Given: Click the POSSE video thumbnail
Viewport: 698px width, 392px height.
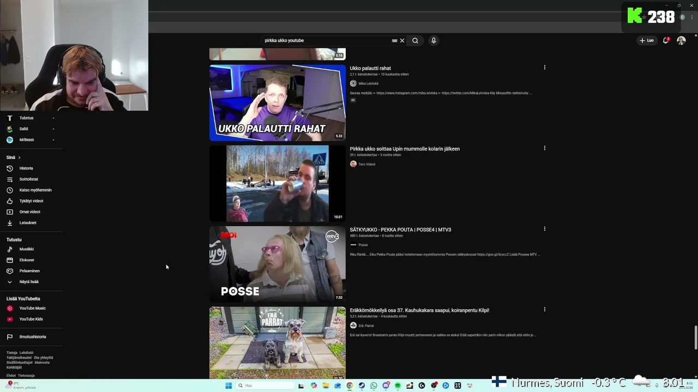Looking at the screenshot, I should pos(278,264).
